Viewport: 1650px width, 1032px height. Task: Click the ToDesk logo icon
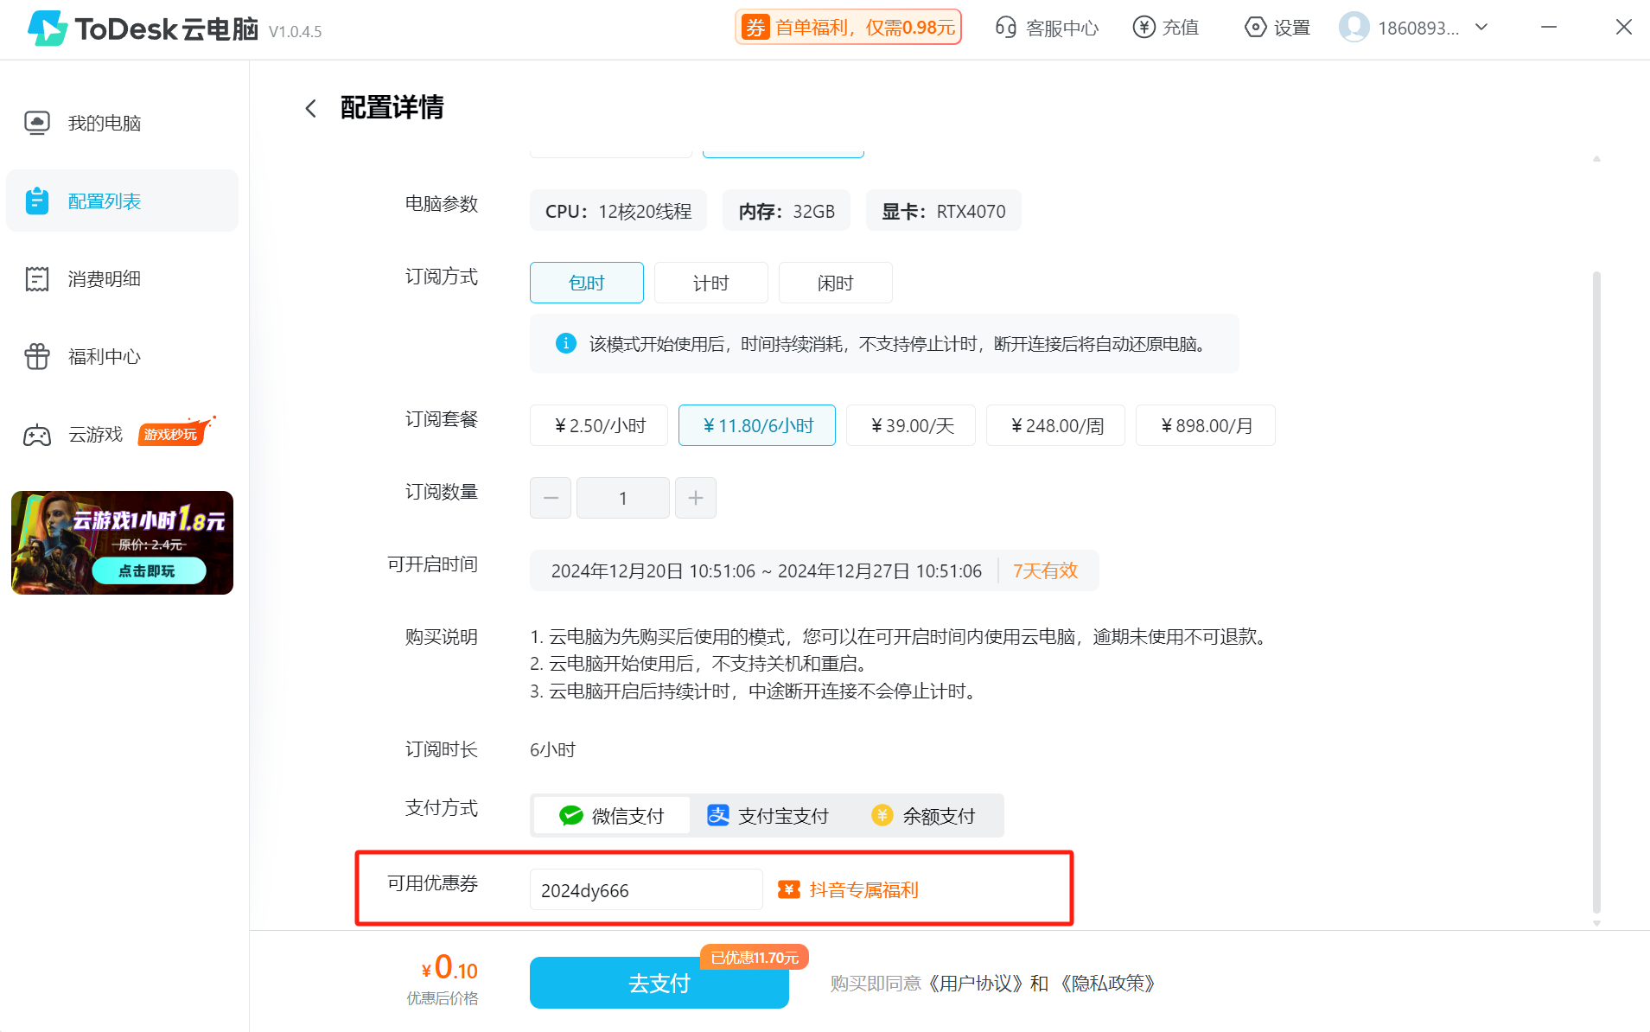48,29
